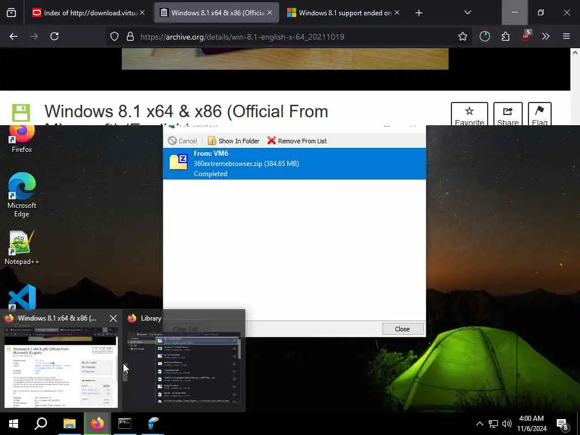Reload the current page

(x=54, y=36)
